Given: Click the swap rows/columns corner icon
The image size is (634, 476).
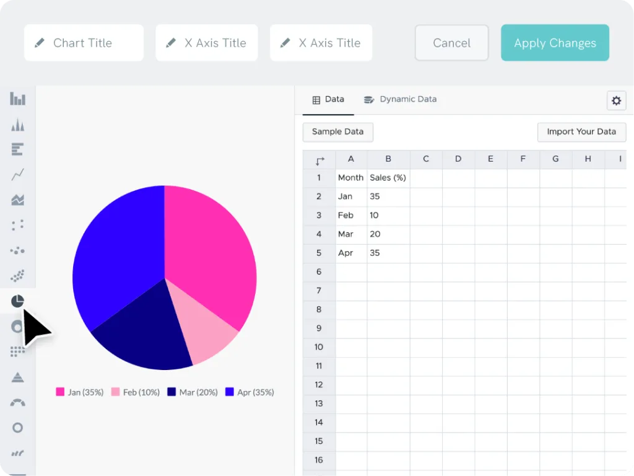Looking at the screenshot, I should [319, 161].
